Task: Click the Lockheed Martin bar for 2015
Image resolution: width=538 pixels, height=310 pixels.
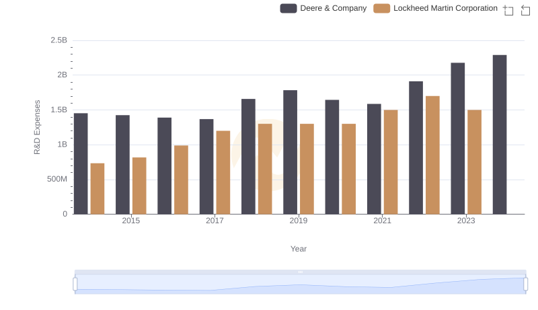Action: pos(139,186)
